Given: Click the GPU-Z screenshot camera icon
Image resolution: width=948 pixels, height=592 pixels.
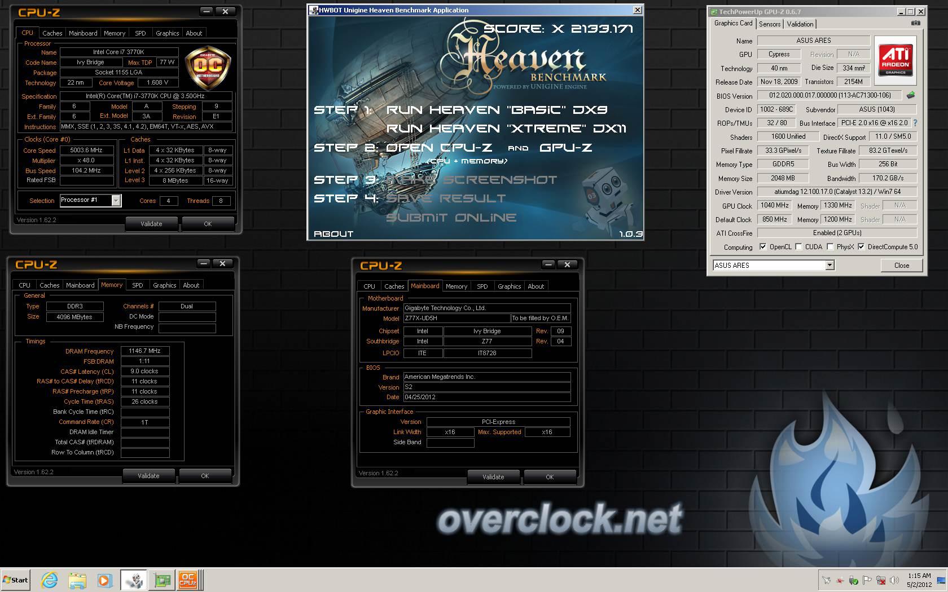Looking at the screenshot, I should click(x=916, y=23).
